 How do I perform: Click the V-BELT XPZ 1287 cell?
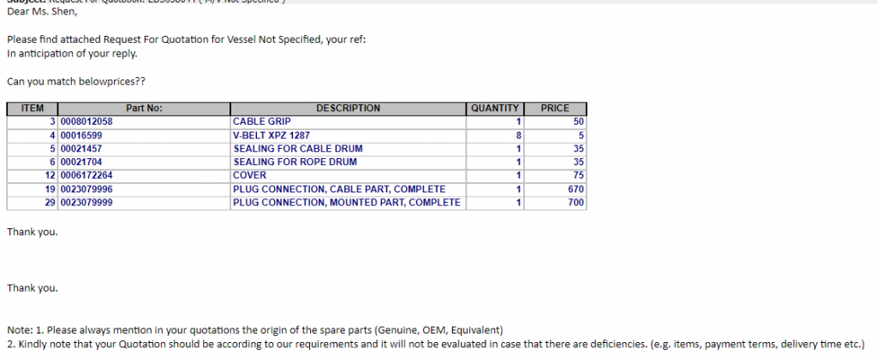pyautogui.click(x=348, y=135)
